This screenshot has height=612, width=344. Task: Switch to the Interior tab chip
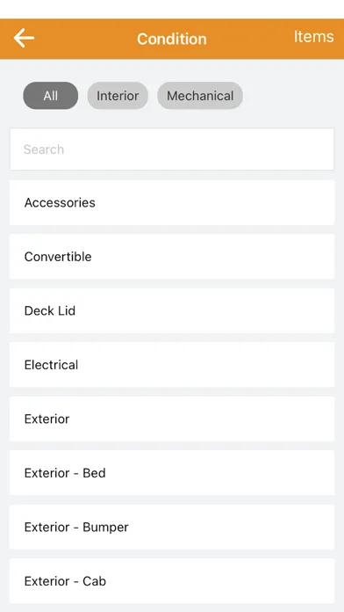[118, 96]
